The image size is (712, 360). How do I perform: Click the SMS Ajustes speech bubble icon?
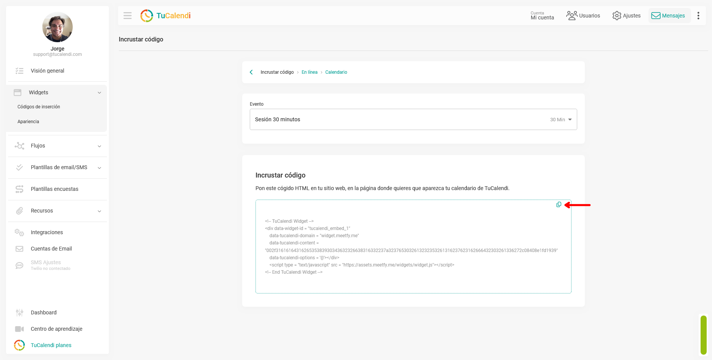(19, 265)
